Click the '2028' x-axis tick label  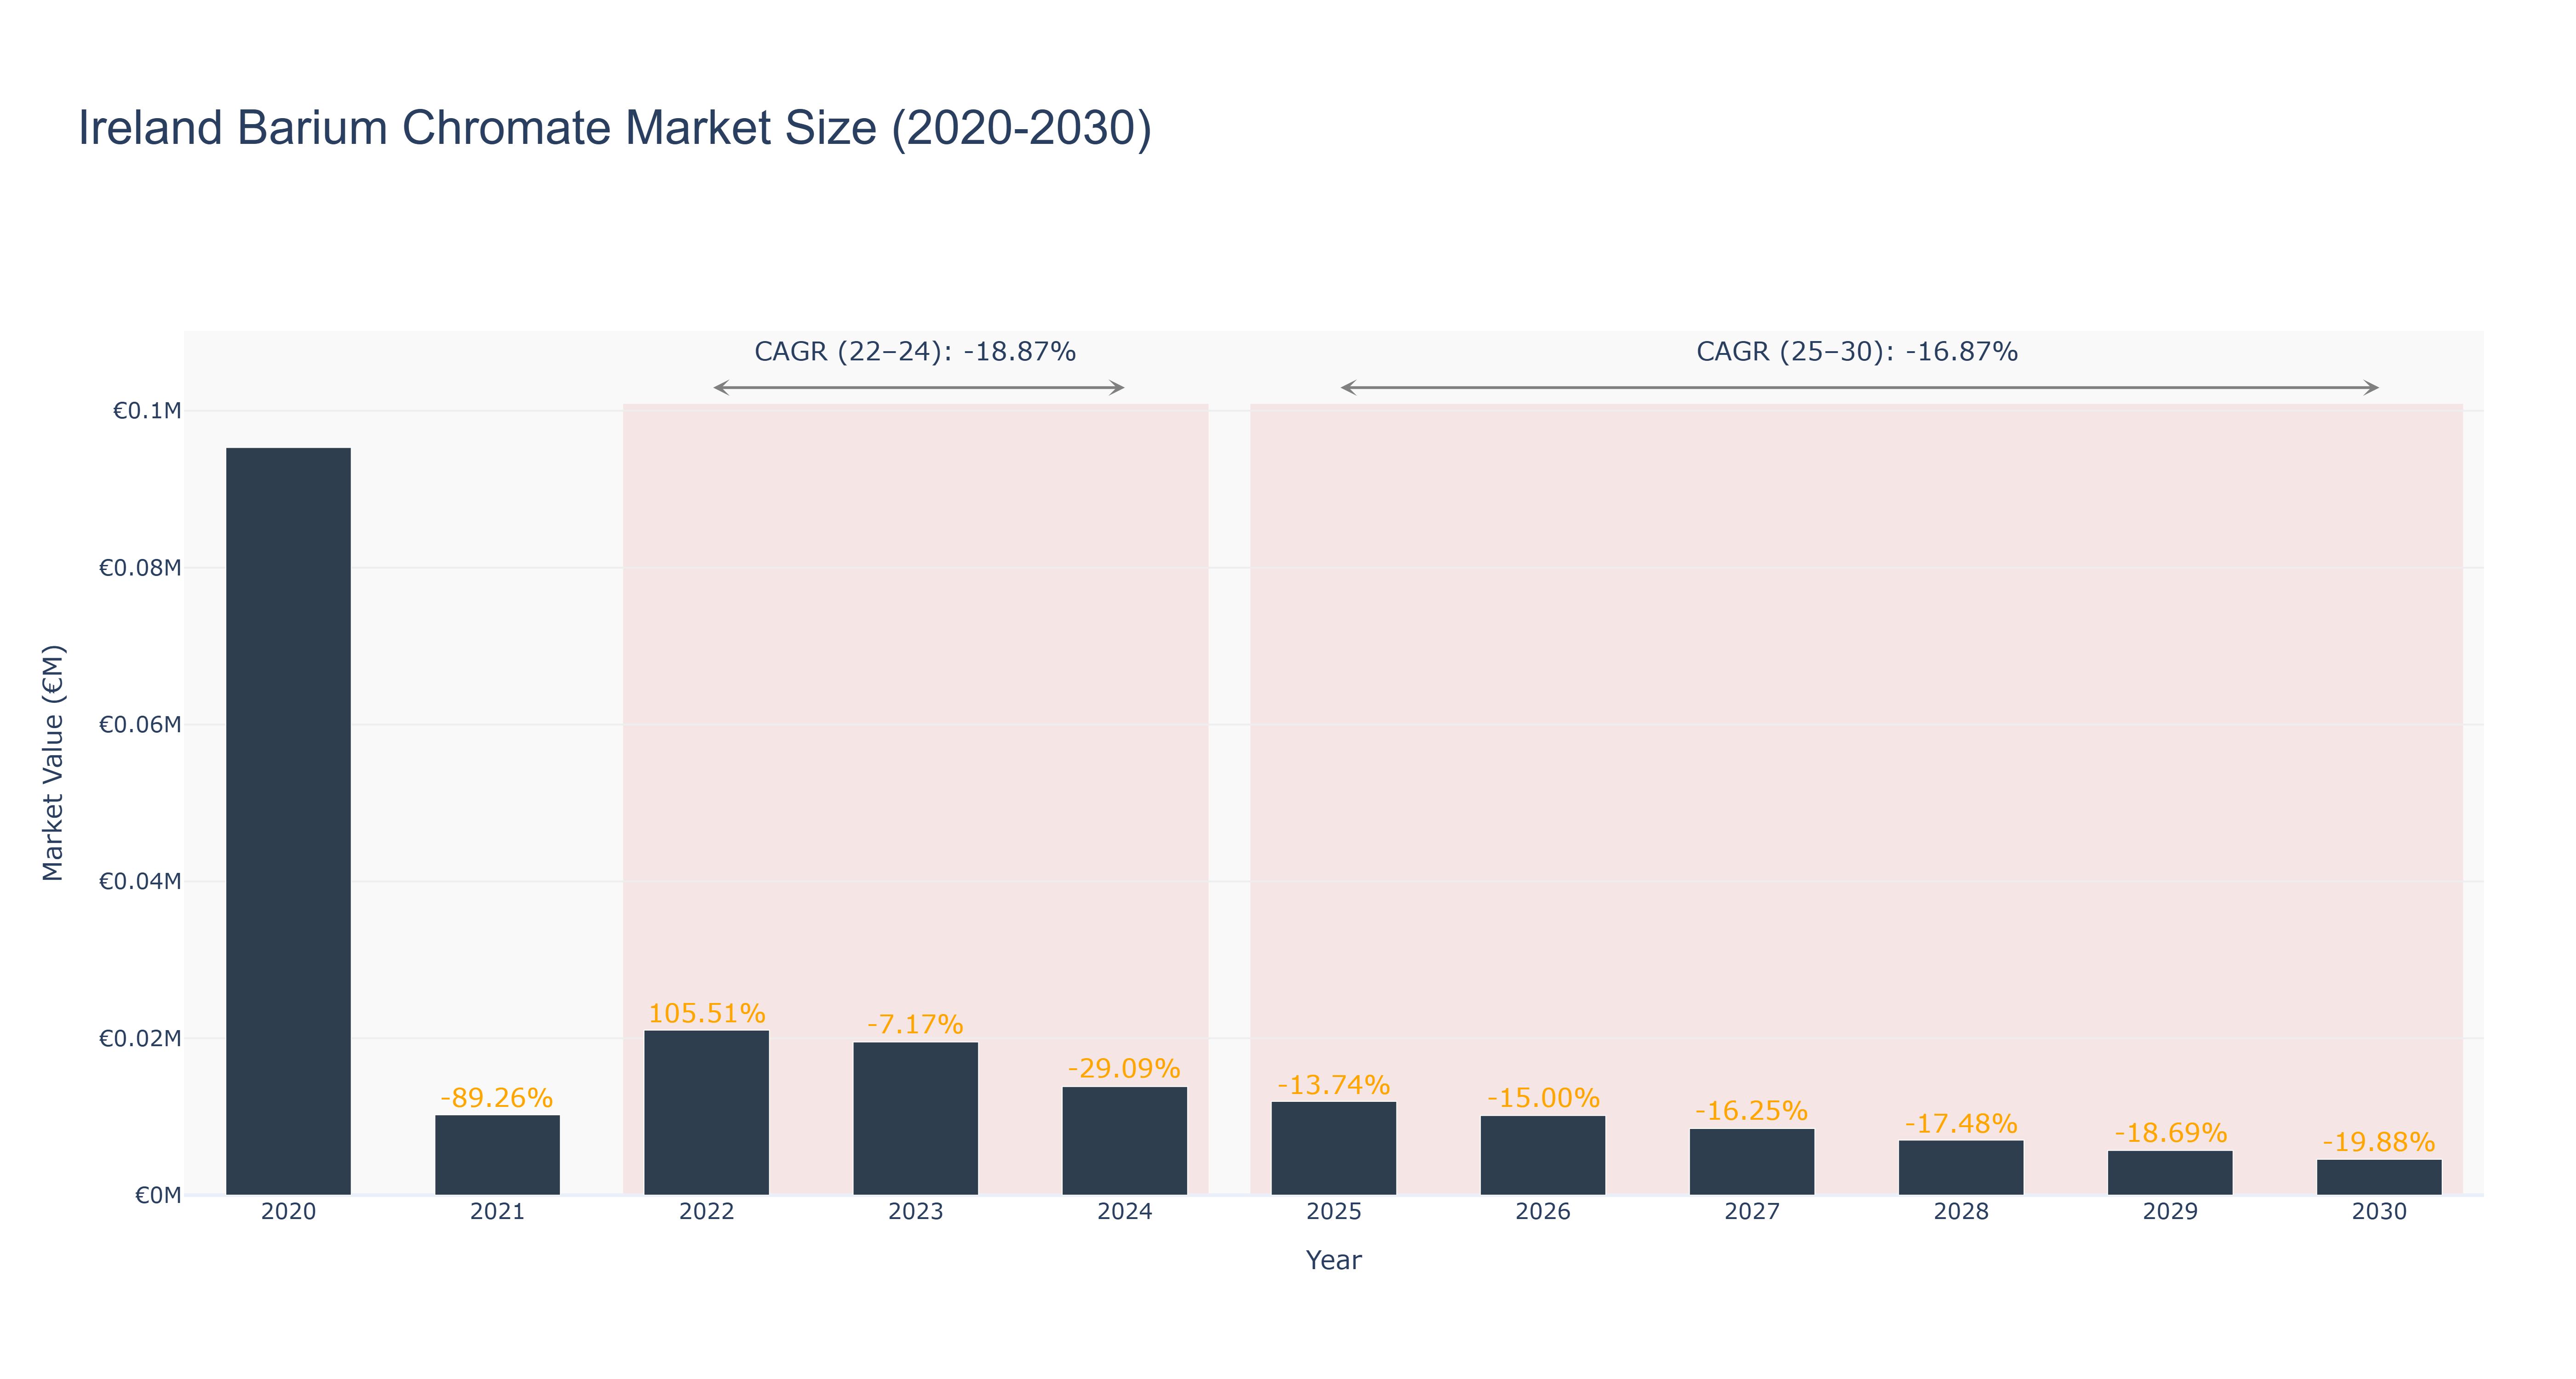[x=1960, y=1212]
